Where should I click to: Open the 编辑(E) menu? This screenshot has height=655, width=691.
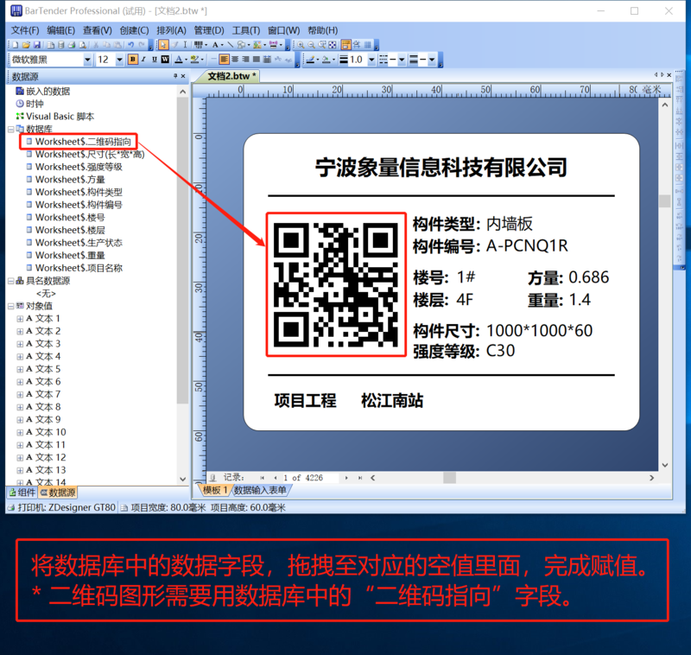pyautogui.click(x=60, y=30)
